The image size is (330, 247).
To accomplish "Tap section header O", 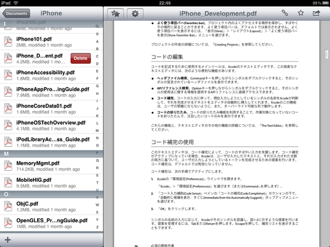I will pyautogui.click(x=52, y=194).
